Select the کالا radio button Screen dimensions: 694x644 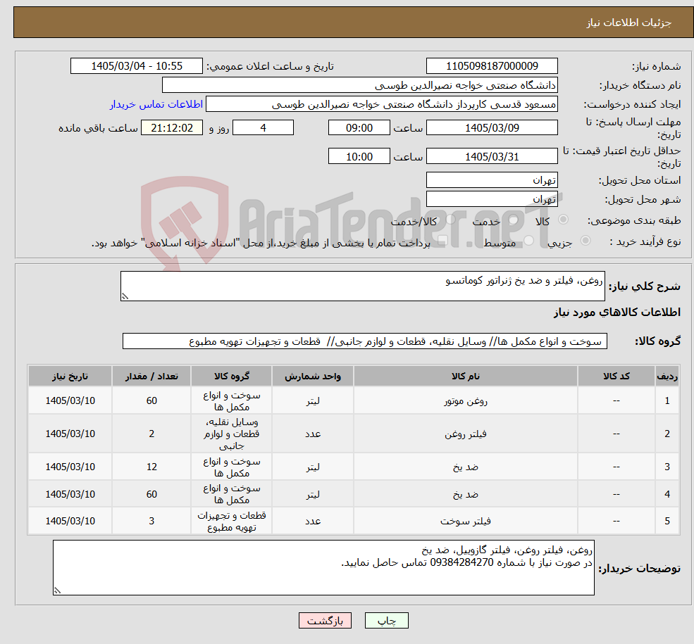click(x=564, y=219)
